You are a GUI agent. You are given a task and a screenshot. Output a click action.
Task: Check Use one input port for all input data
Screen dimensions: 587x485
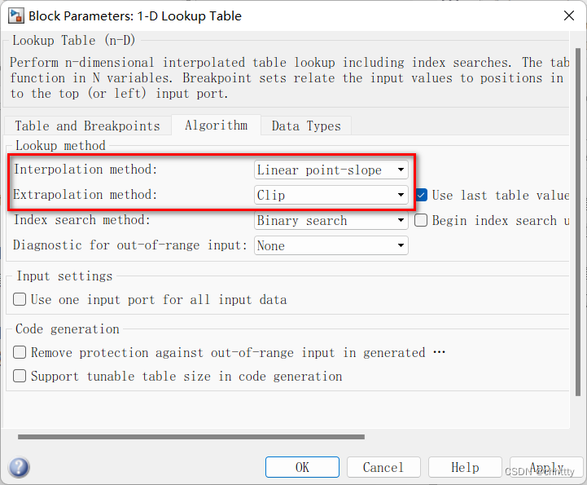coord(20,299)
